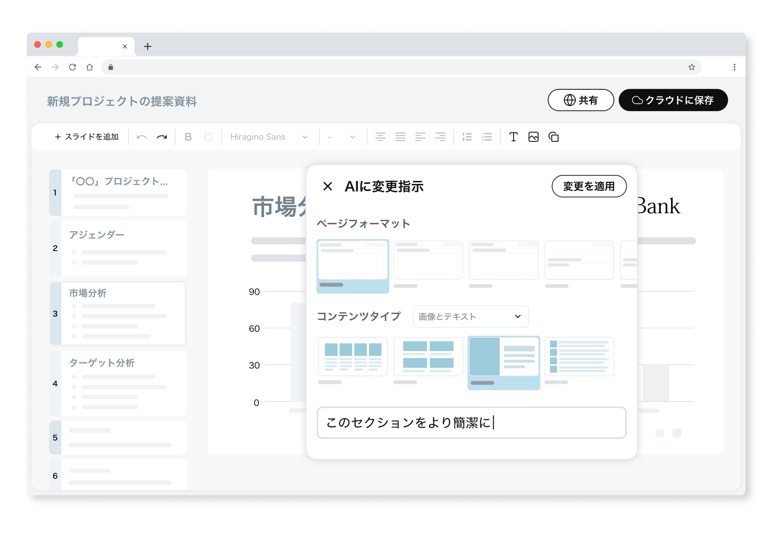Apply a numbered list
The width and height of the screenshot is (781, 536).
[467, 137]
